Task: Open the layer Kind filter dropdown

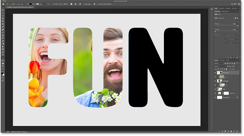Action: (219, 63)
